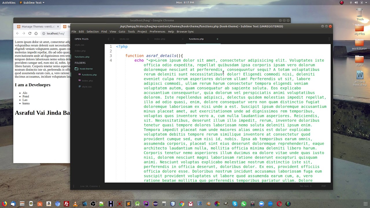Open the Sublime Text app menu dropdown
Viewport: 370px width, 208px height.
point(32,3)
